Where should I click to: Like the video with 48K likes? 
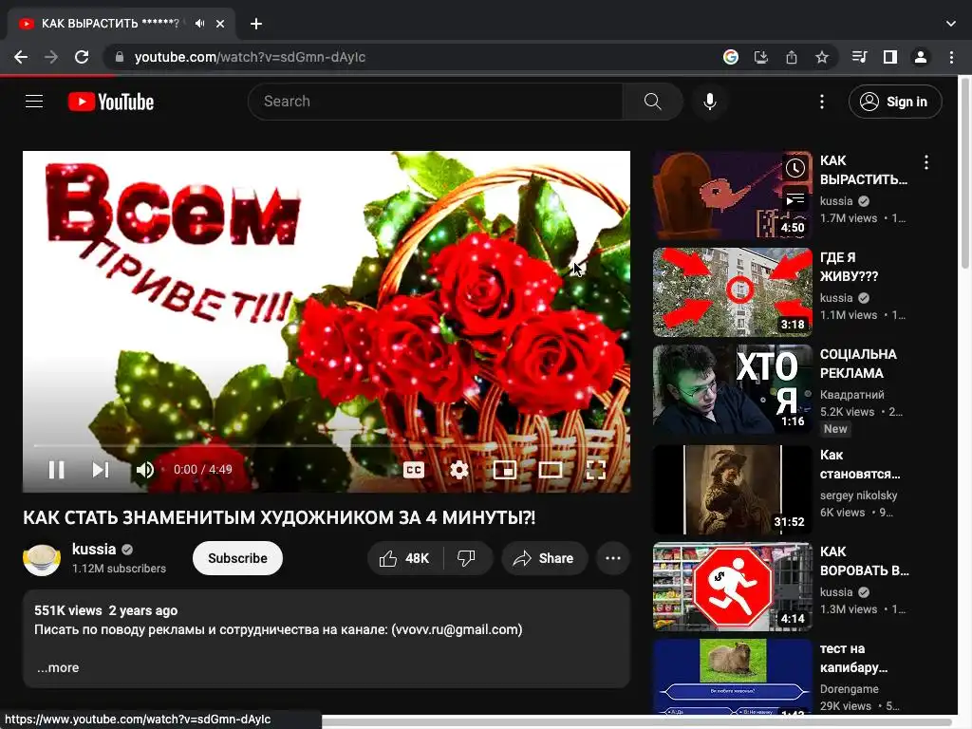[405, 558]
